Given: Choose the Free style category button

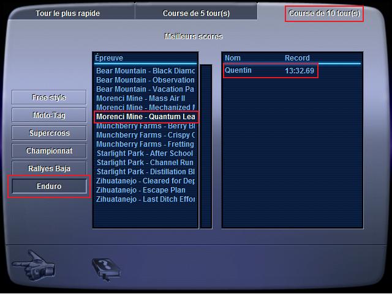Looking at the screenshot, I should (x=49, y=97).
